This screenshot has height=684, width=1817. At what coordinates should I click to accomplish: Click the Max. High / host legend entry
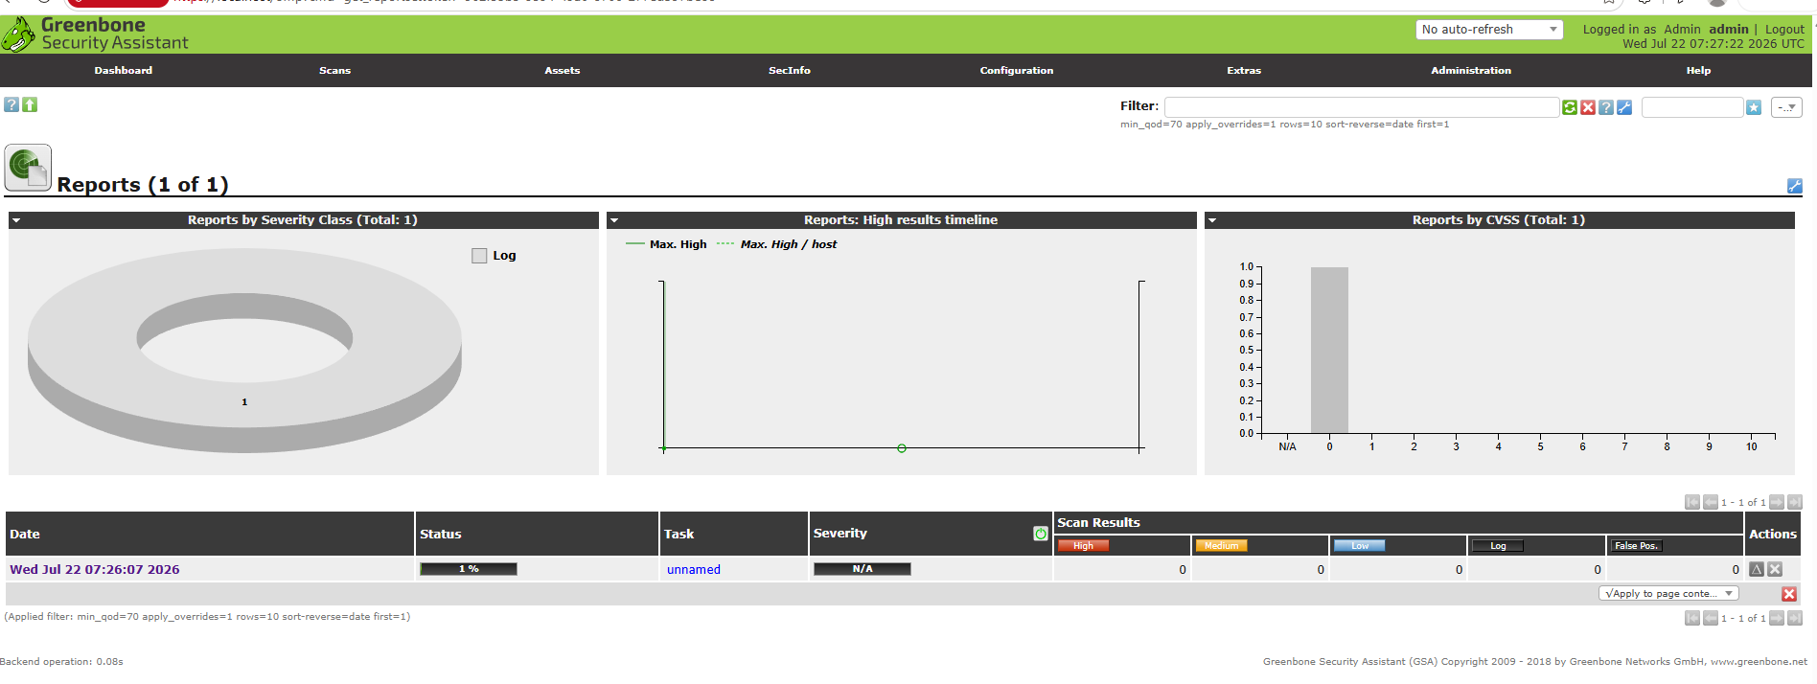[x=776, y=244]
